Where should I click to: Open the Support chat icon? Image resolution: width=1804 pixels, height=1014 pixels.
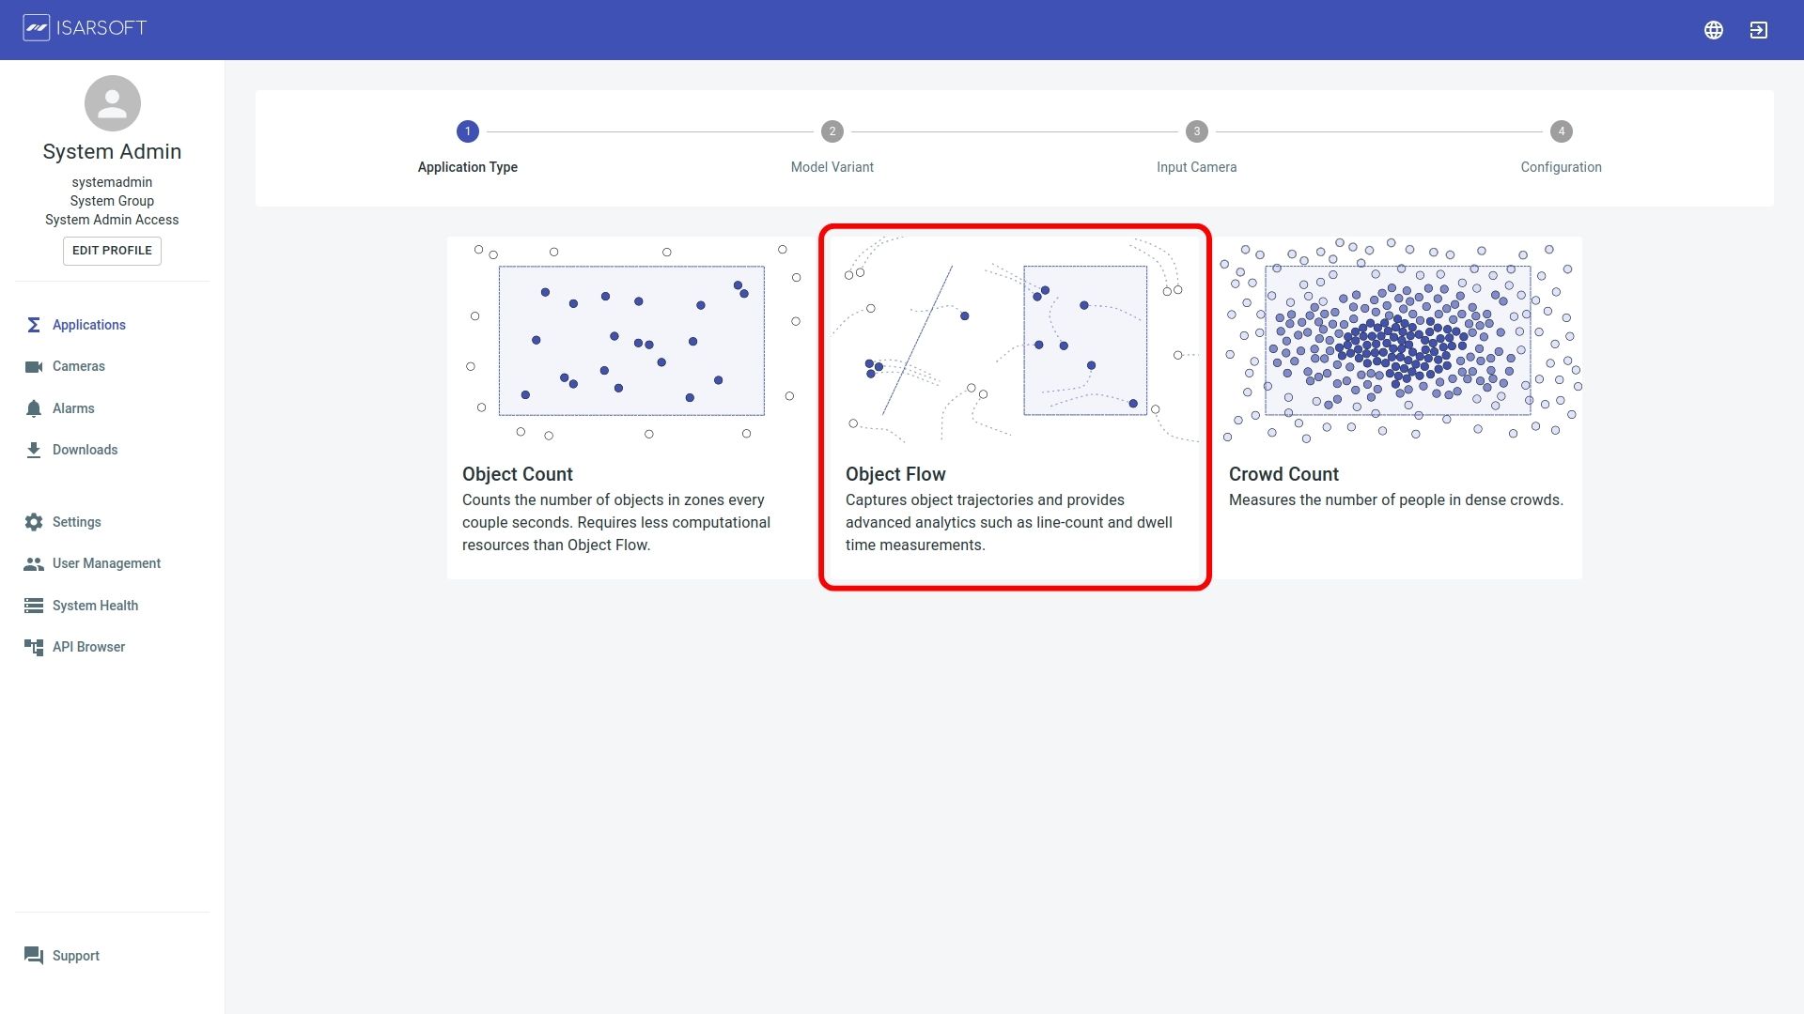click(x=34, y=956)
